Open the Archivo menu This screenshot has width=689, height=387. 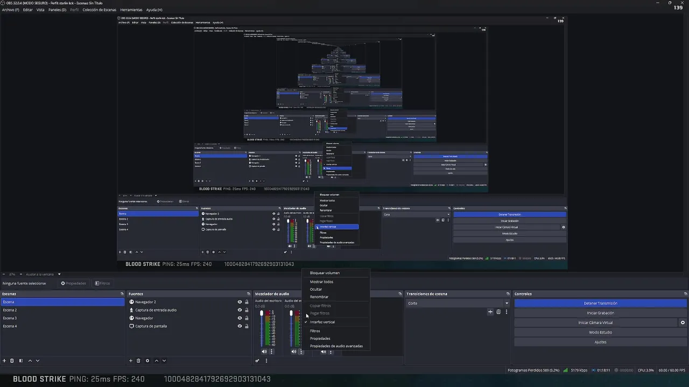point(10,10)
